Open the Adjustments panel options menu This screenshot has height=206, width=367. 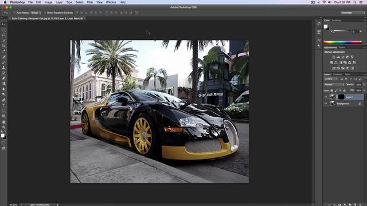click(x=365, y=47)
